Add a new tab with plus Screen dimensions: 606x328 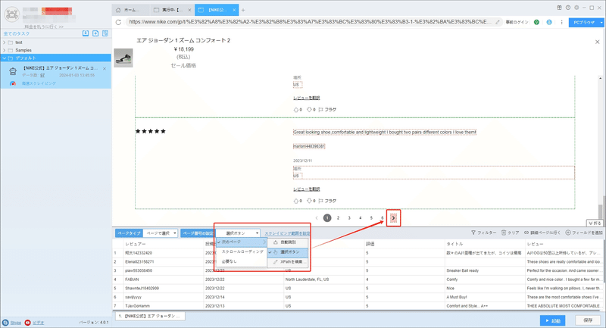point(243,10)
